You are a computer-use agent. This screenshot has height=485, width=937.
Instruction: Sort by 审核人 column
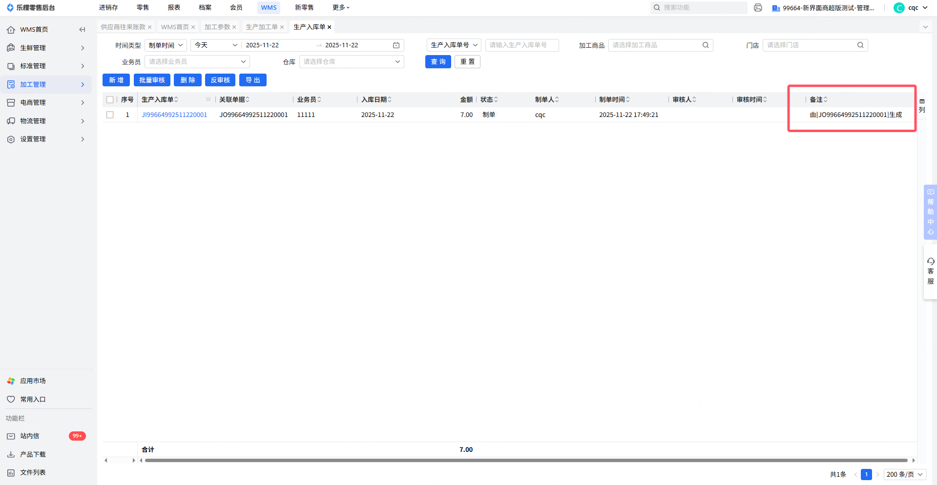pos(694,100)
